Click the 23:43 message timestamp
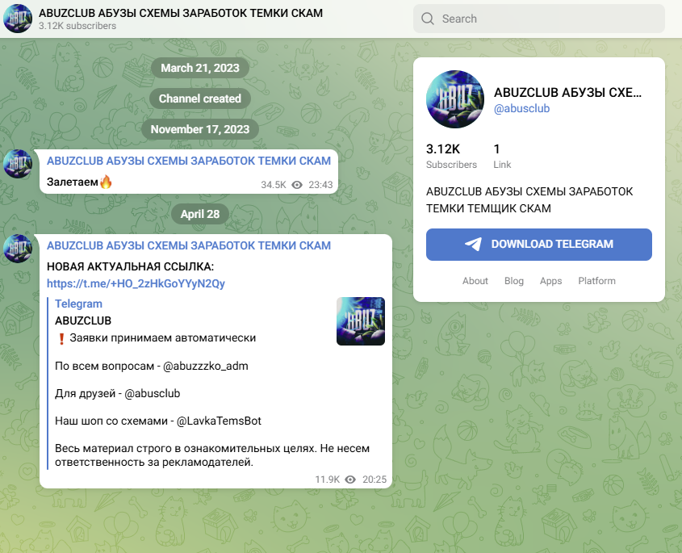The image size is (682, 553). [x=320, y=185]
